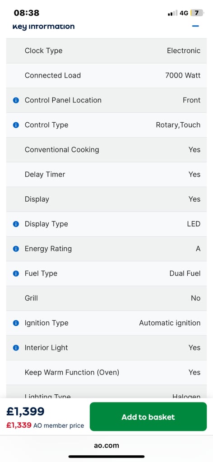Viewport: 213px width, 462px height.
Task: Click the Add to basket button
Action: point(148,416)
